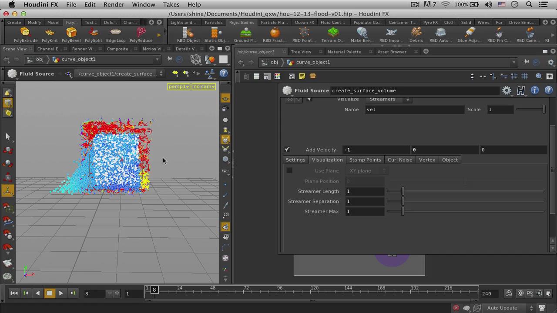Select the Ocean FX shelf tab
Screen dimensions: 557x313
pos(304,22)
